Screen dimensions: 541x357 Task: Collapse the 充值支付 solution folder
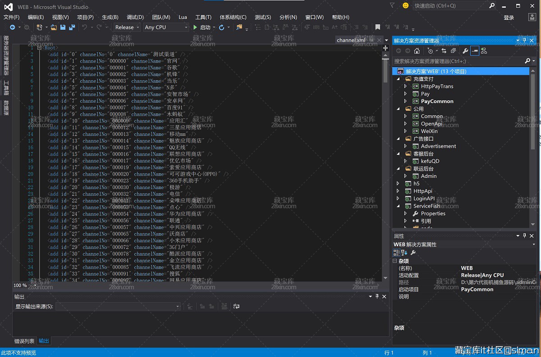click(398, 79)
